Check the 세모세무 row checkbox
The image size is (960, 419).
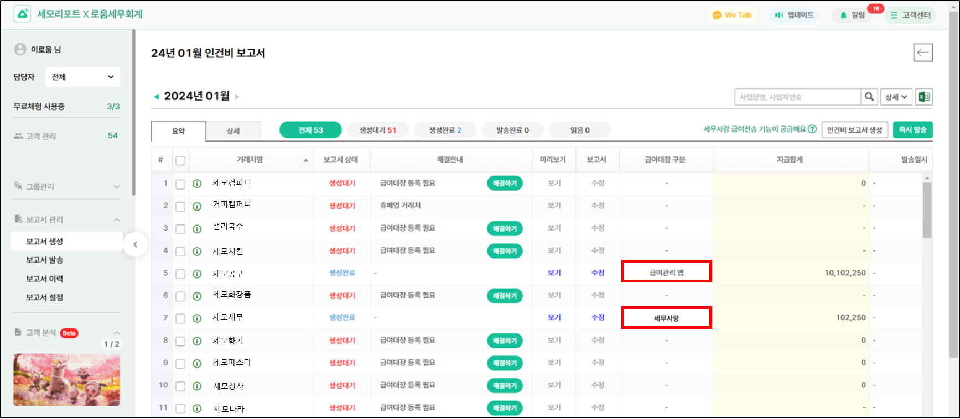pos(180,318)
